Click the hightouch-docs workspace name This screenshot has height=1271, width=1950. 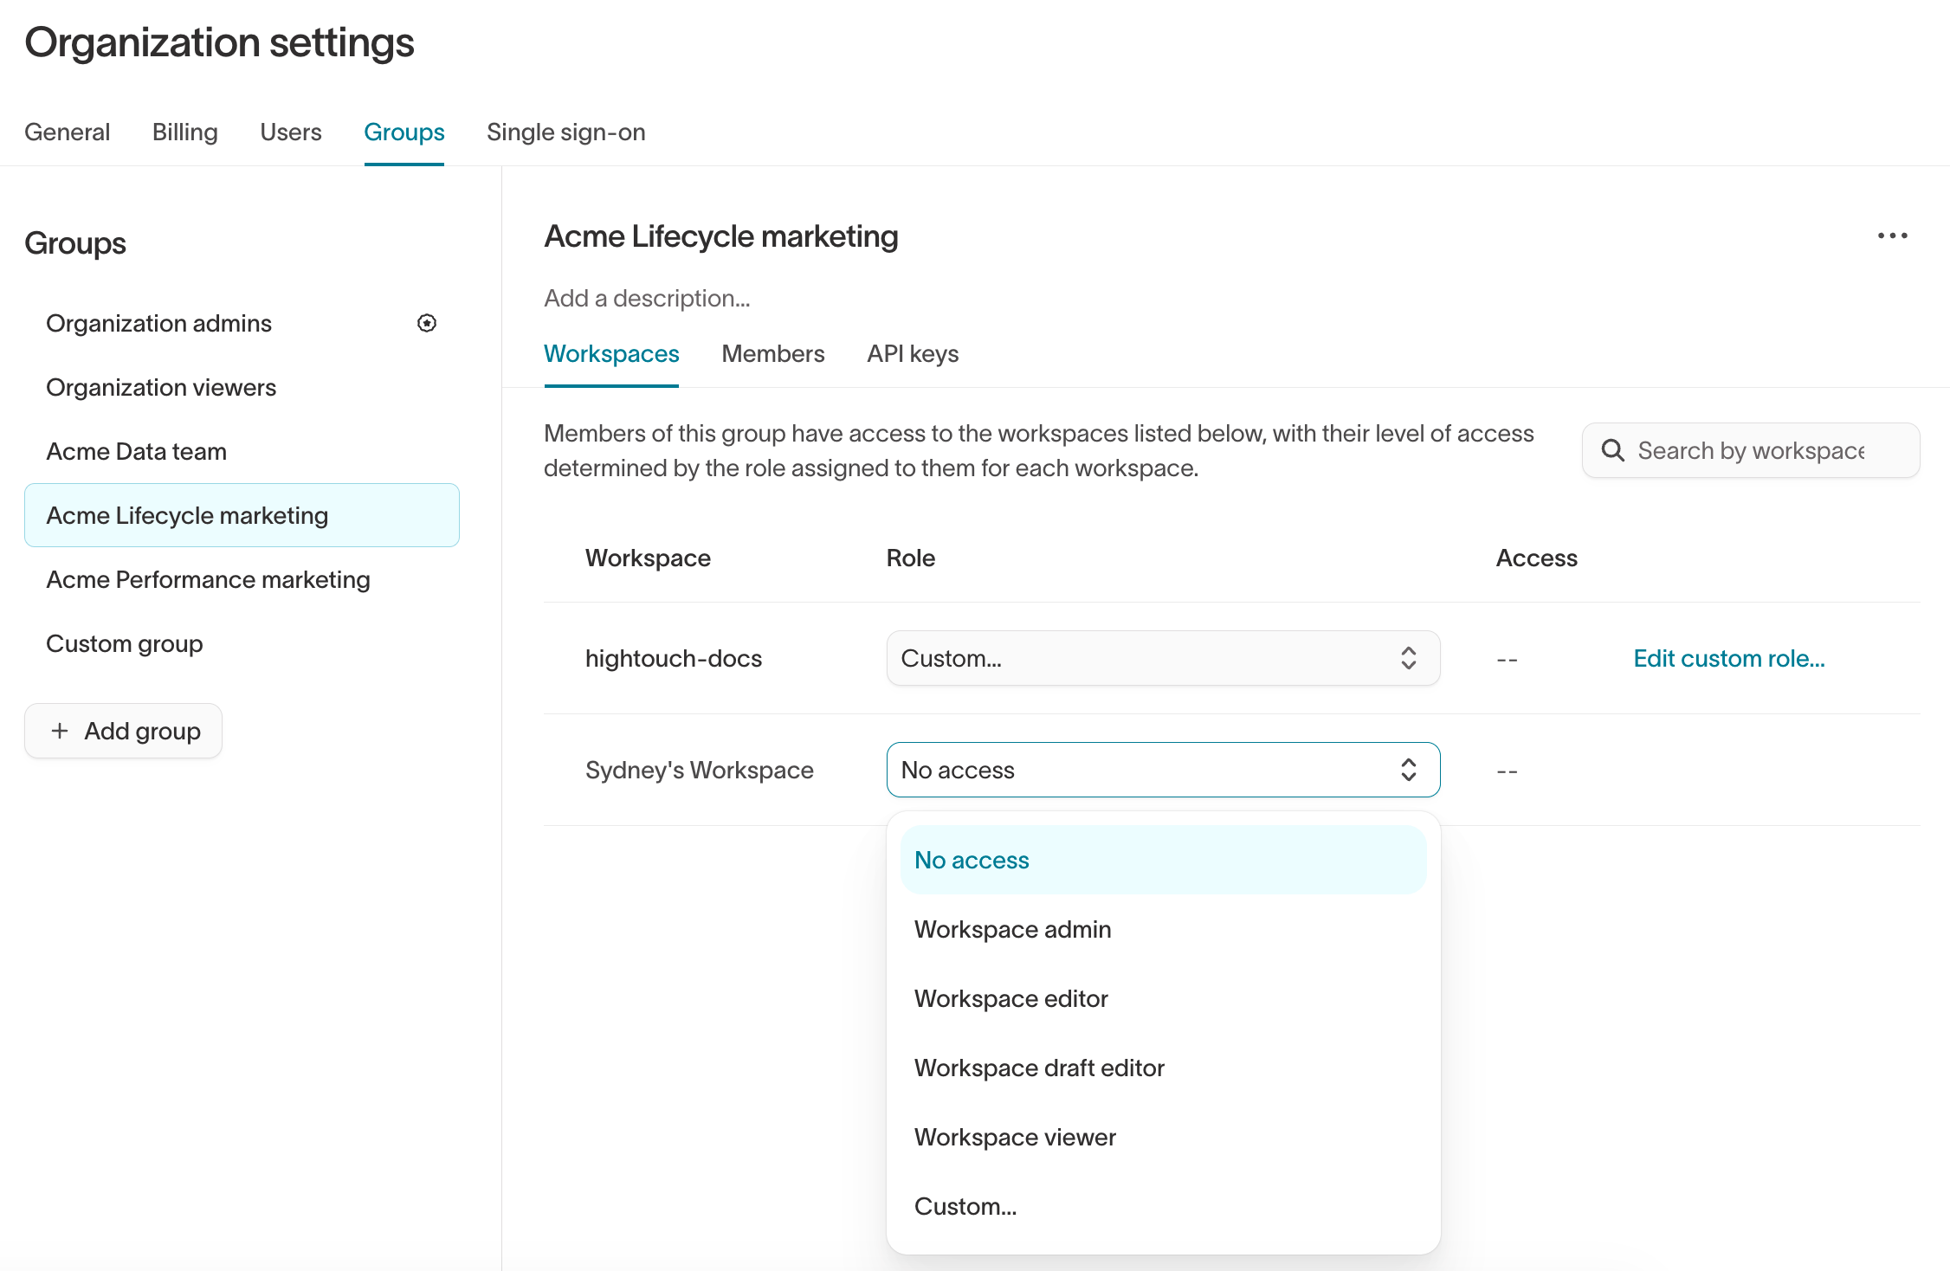[x=674, y=658]
